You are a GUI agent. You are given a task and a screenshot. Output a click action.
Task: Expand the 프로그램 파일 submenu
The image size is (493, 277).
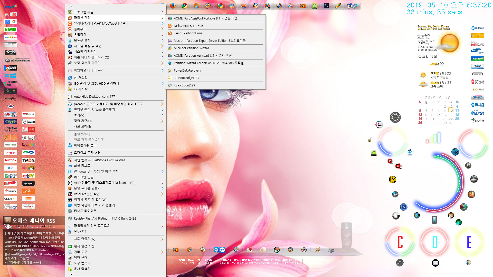(116, 12)
